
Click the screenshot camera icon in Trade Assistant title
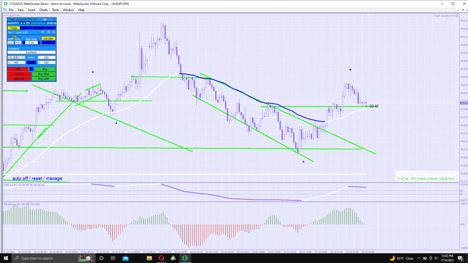click(x=45, y=19)
